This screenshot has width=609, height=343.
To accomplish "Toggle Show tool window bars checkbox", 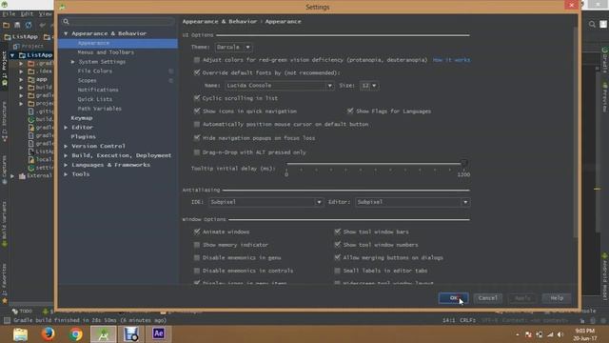I will [337, 232].
